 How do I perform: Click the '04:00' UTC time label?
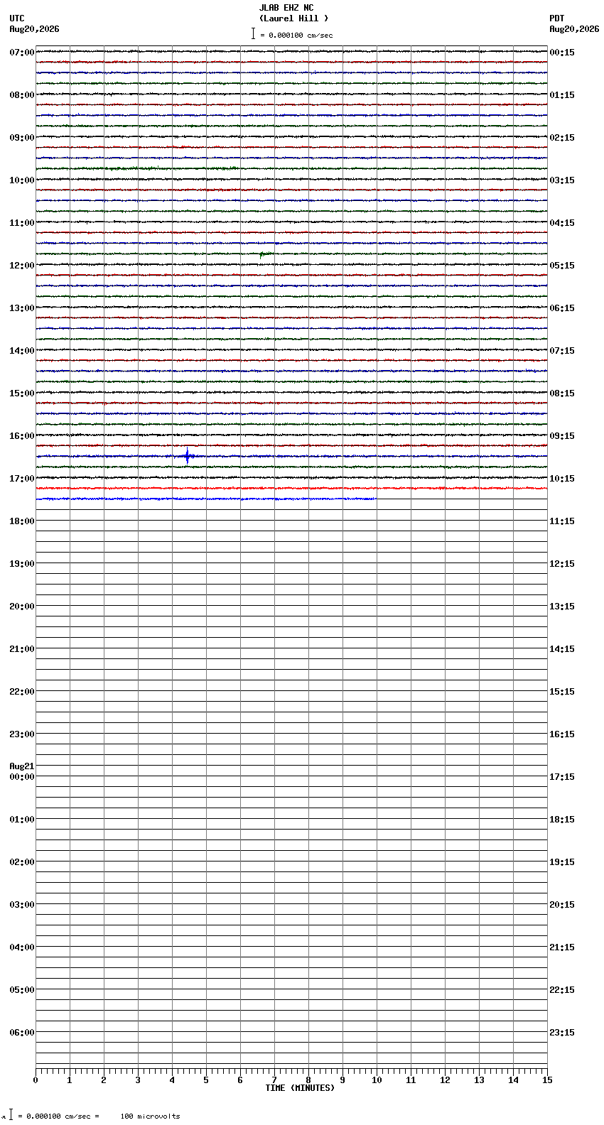click(22, 947)
